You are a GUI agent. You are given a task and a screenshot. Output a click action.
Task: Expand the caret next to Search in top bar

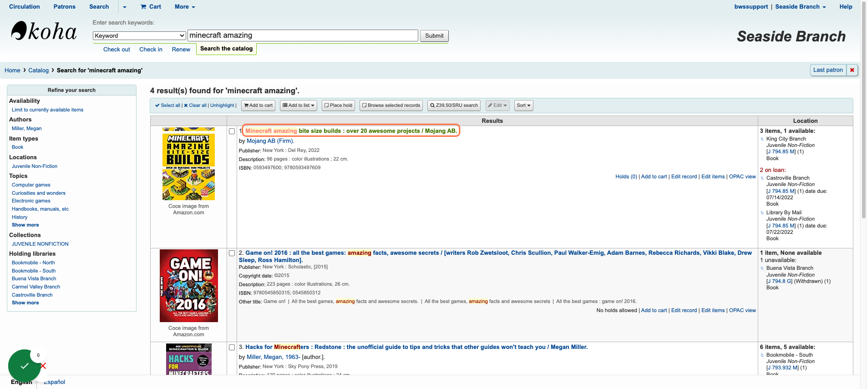click(125, 7)
